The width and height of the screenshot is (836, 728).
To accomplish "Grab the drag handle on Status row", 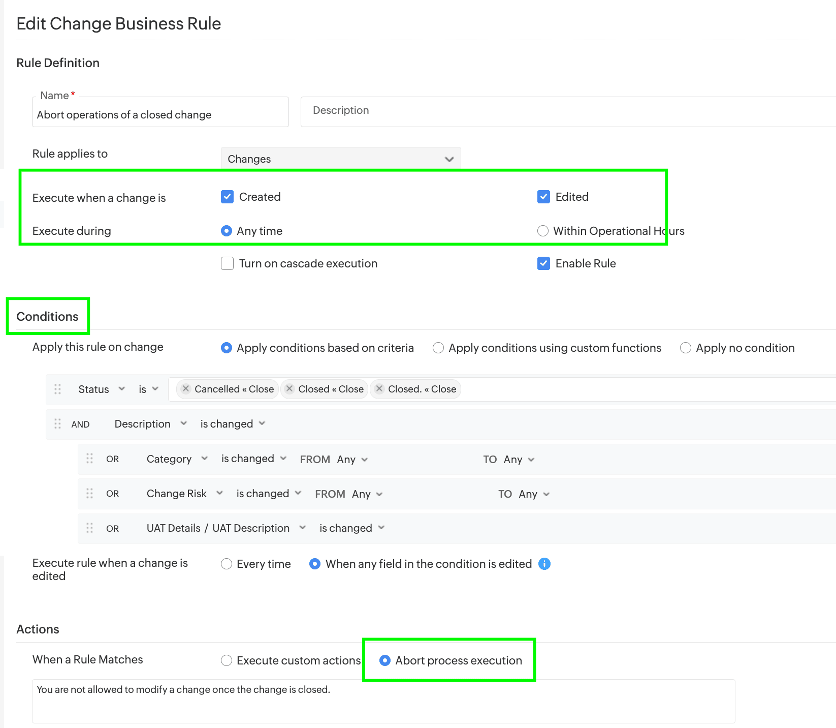I will coord(58,389).
